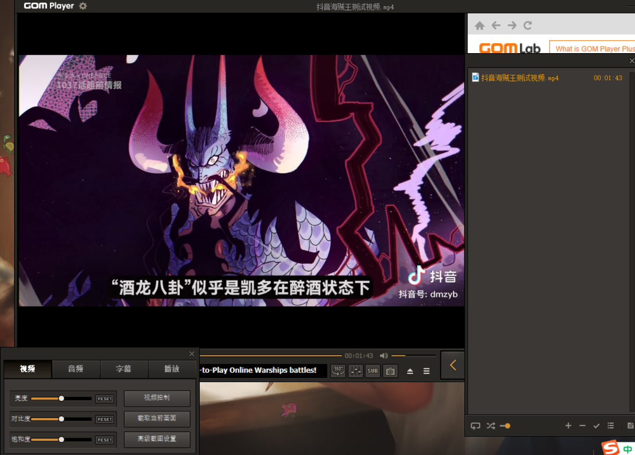Open the playlist file document icon

630,425
